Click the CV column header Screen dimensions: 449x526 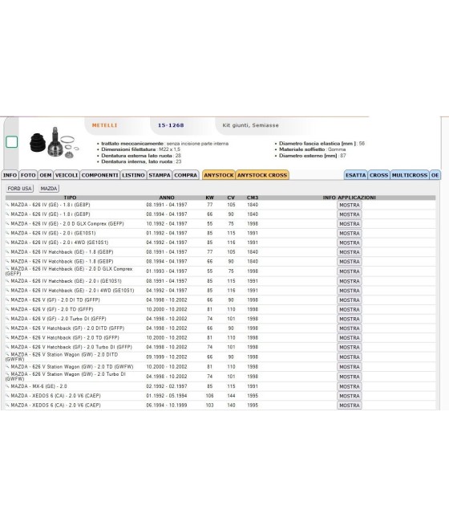(231, 198)
